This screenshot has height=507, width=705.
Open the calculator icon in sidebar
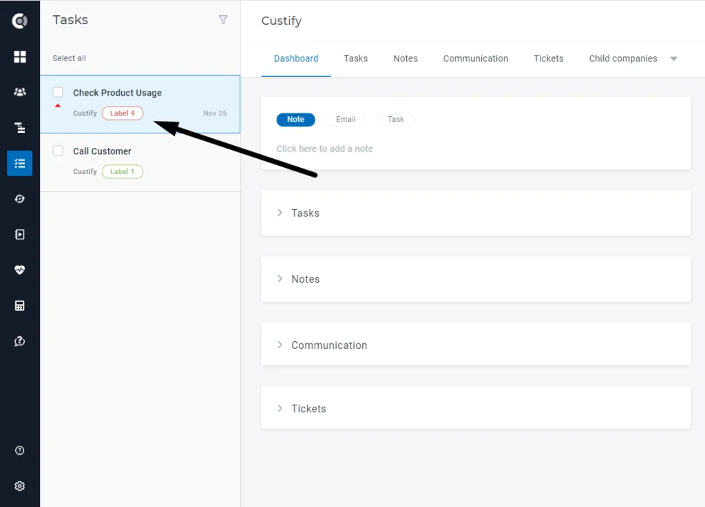20,306
